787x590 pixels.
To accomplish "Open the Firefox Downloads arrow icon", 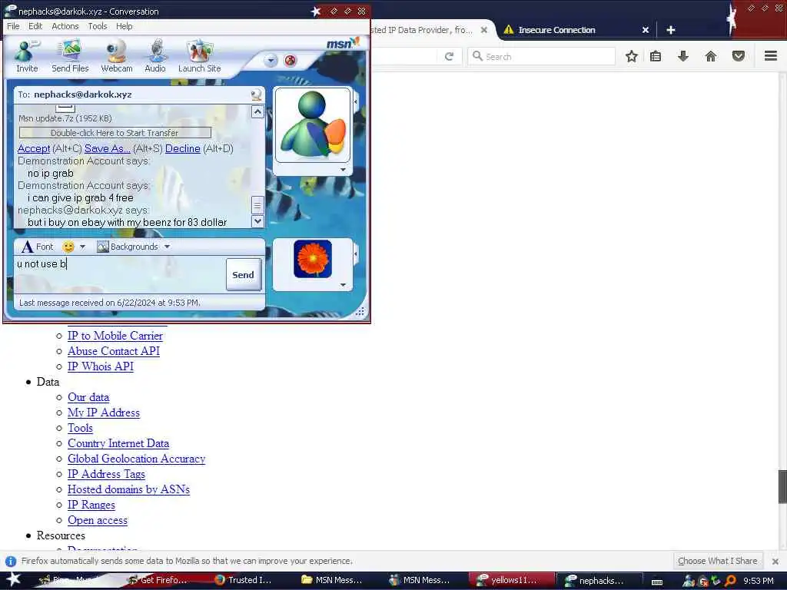I will tap(682, 56).
